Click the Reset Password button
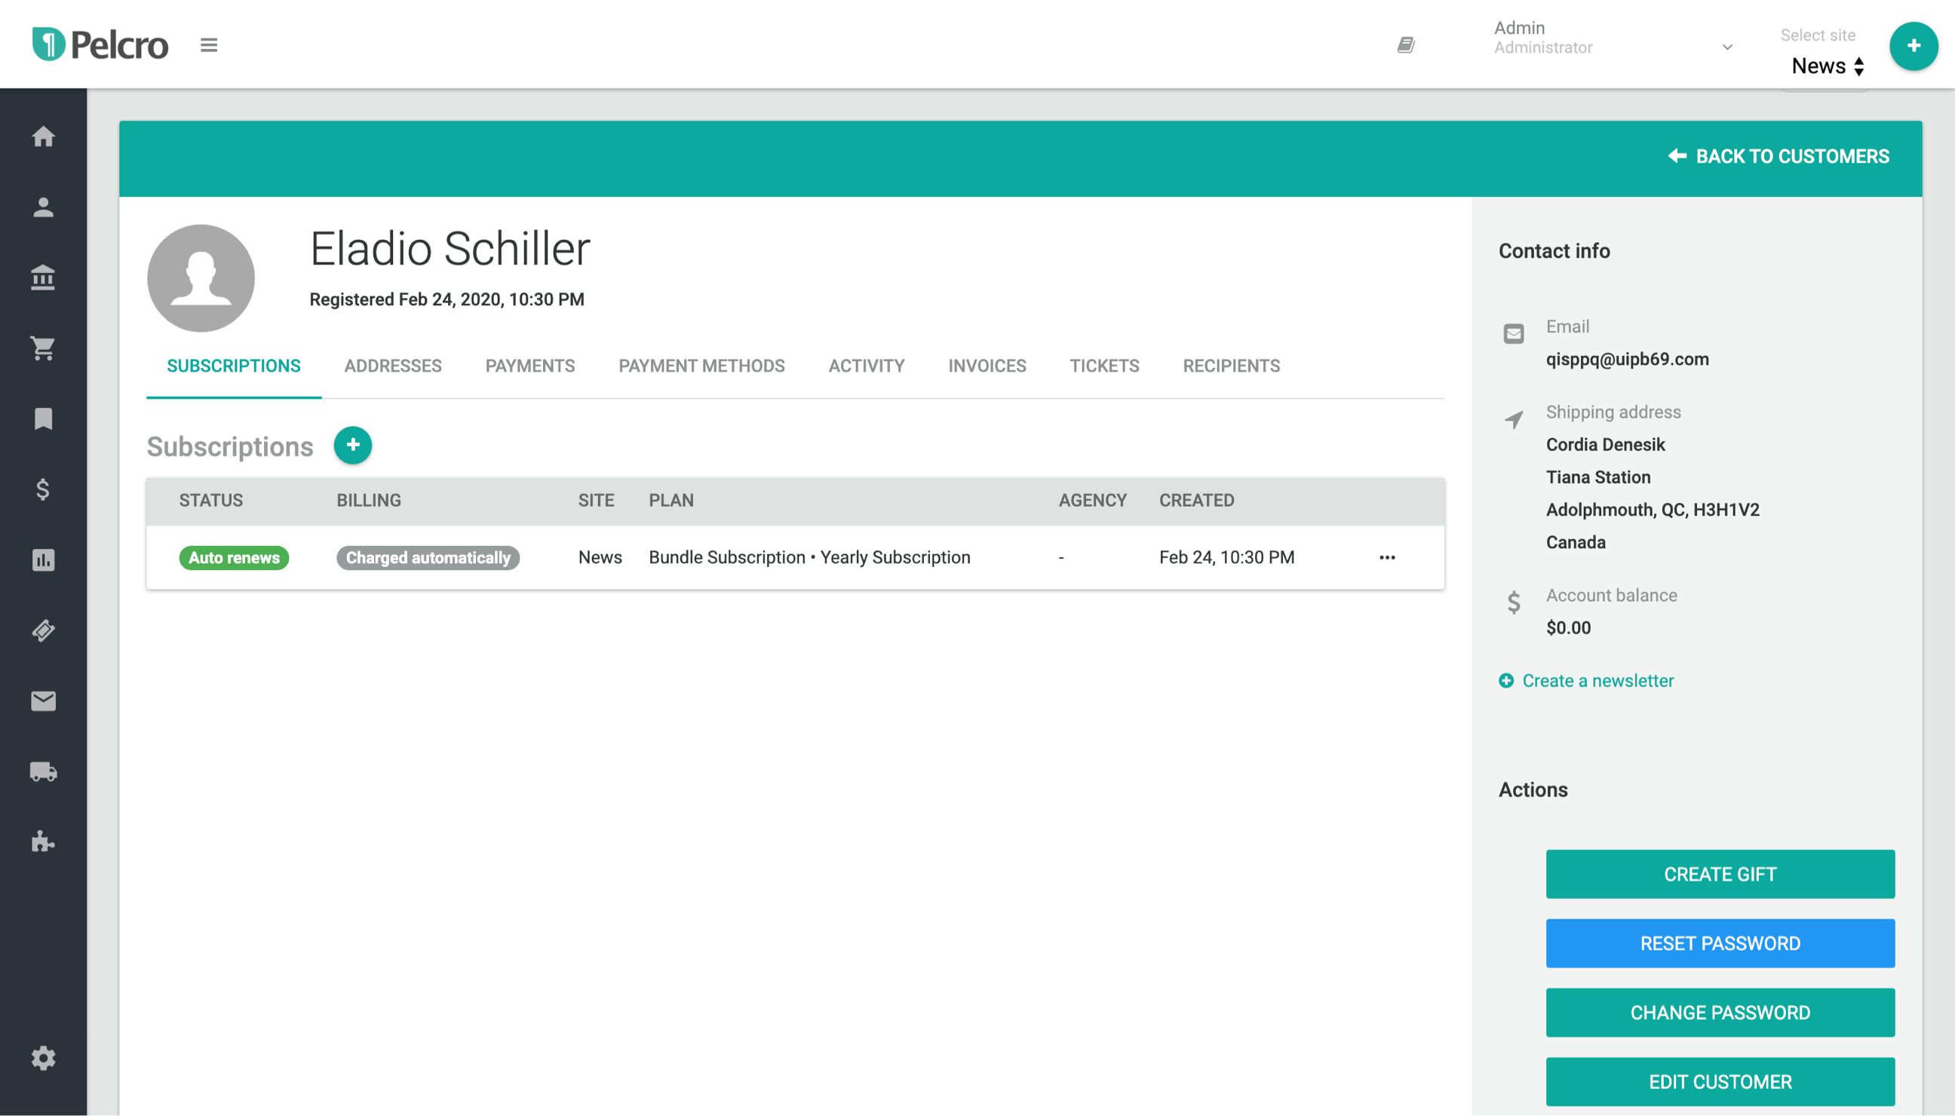Image resolution: width=1955 pixels, height=1116 pixels. coord(1720,943)
